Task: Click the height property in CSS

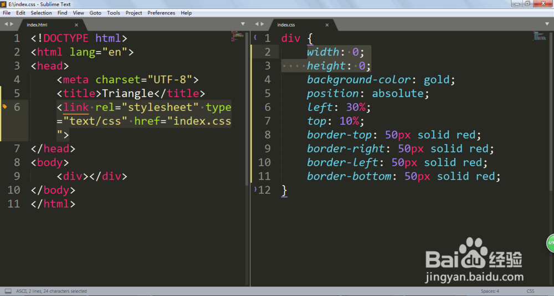Action: click(x=326, y=66)
